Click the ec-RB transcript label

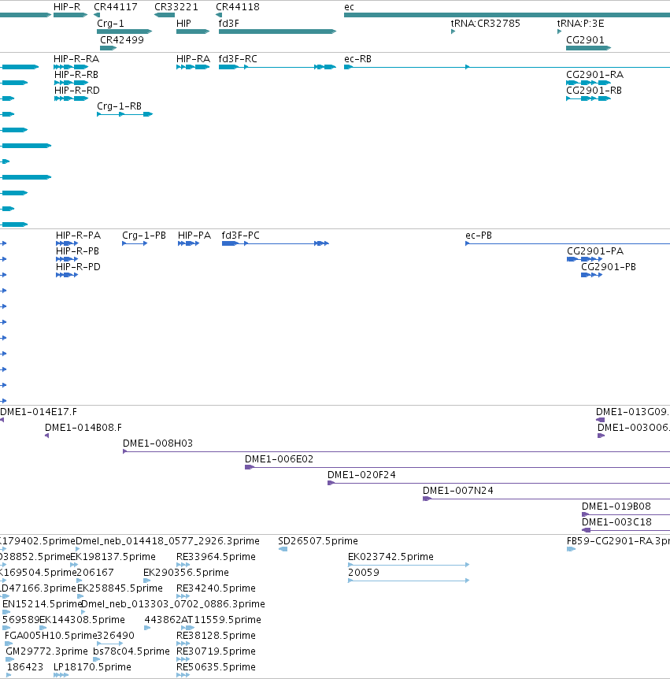coord(358,59)
